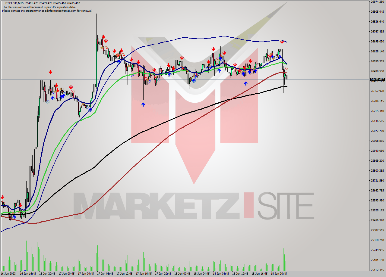Click price axis label 25318.760

tap(378, 240)
